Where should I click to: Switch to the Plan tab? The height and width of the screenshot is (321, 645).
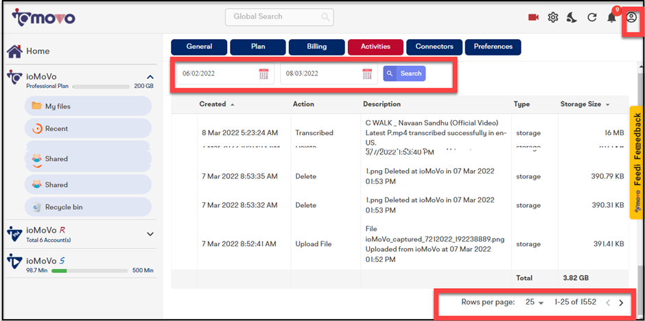coord(258,47)
